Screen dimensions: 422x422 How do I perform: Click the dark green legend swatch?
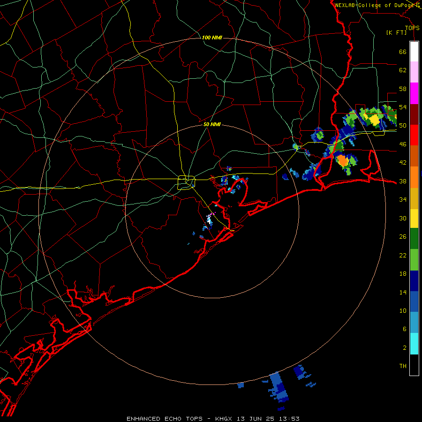[x=414, y=239]
